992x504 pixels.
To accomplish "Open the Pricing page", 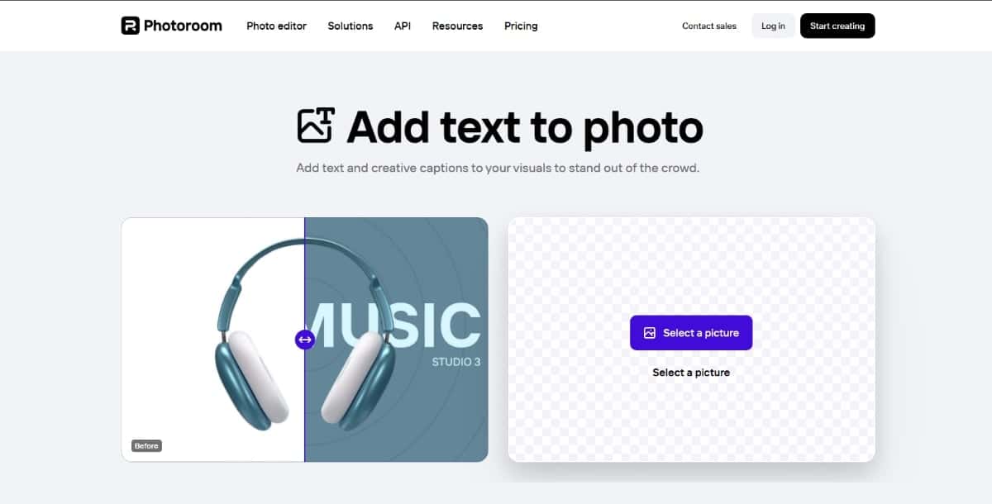I will coord(521,26).
